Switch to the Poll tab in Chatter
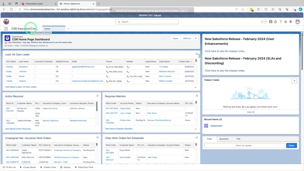The height and width of the screenshot is (171, 304). pyautogui.click(x=238, y=139)
